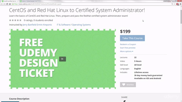The height and width of the screenshot is (102, 182).
Task: Click the course title heading
Action: (77, 10)
